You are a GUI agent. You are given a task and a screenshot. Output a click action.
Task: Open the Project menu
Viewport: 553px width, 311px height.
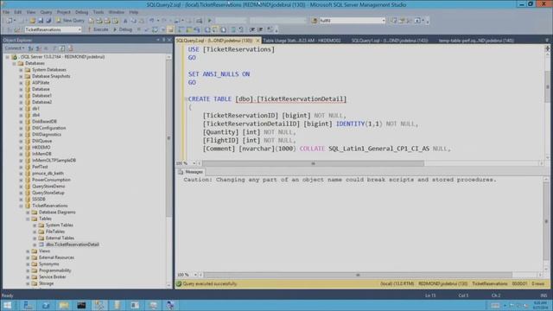point(63,12)
